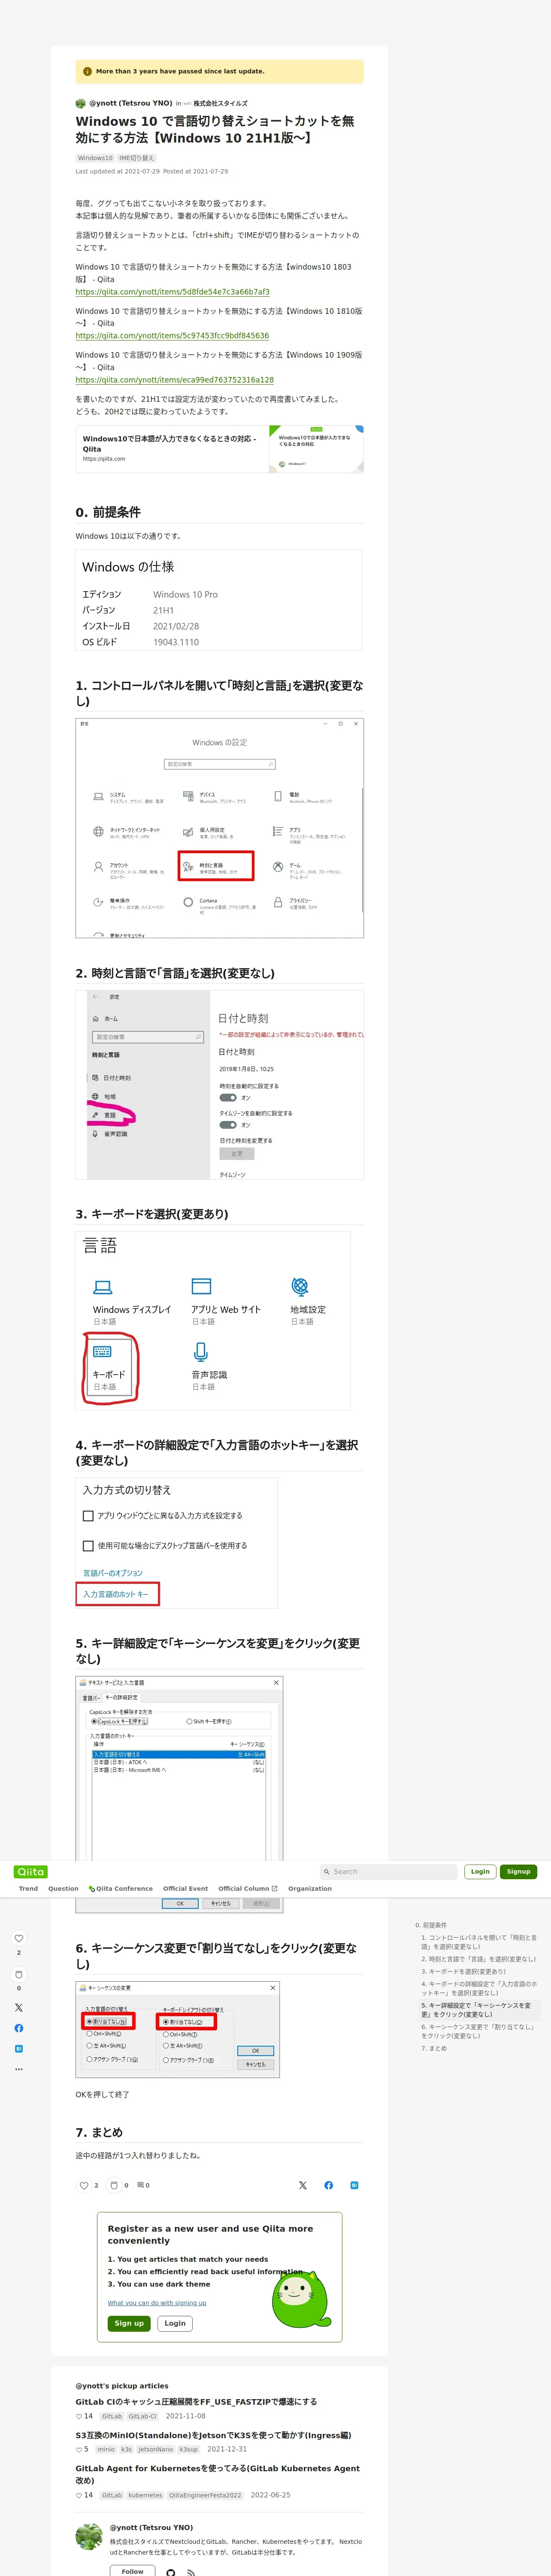Click the header Login button
Viewport: 551px width, 2576px height.
480,1871
